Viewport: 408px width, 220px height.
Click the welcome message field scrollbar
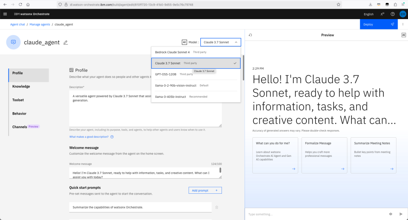point(220,170)
